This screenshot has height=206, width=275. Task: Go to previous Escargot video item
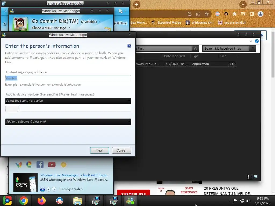tap(48, 189)
